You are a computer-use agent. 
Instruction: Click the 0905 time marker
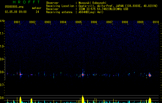(x=79, y=22)
